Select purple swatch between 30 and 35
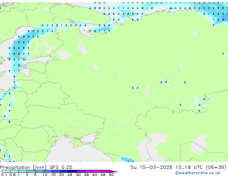 point(81,171)
